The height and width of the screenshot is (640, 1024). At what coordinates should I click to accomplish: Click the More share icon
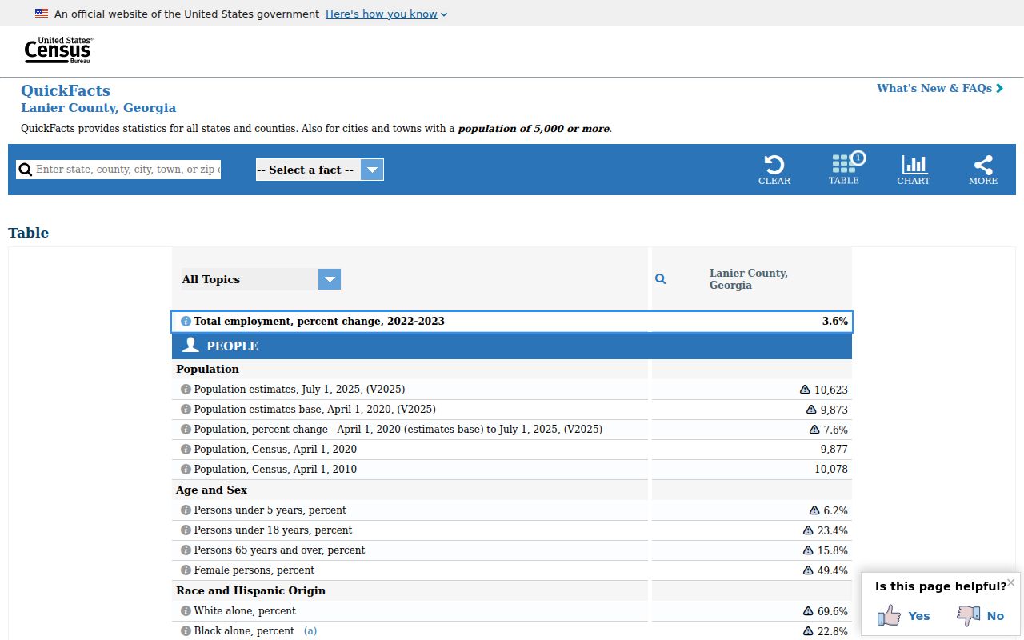pos(983,170)
